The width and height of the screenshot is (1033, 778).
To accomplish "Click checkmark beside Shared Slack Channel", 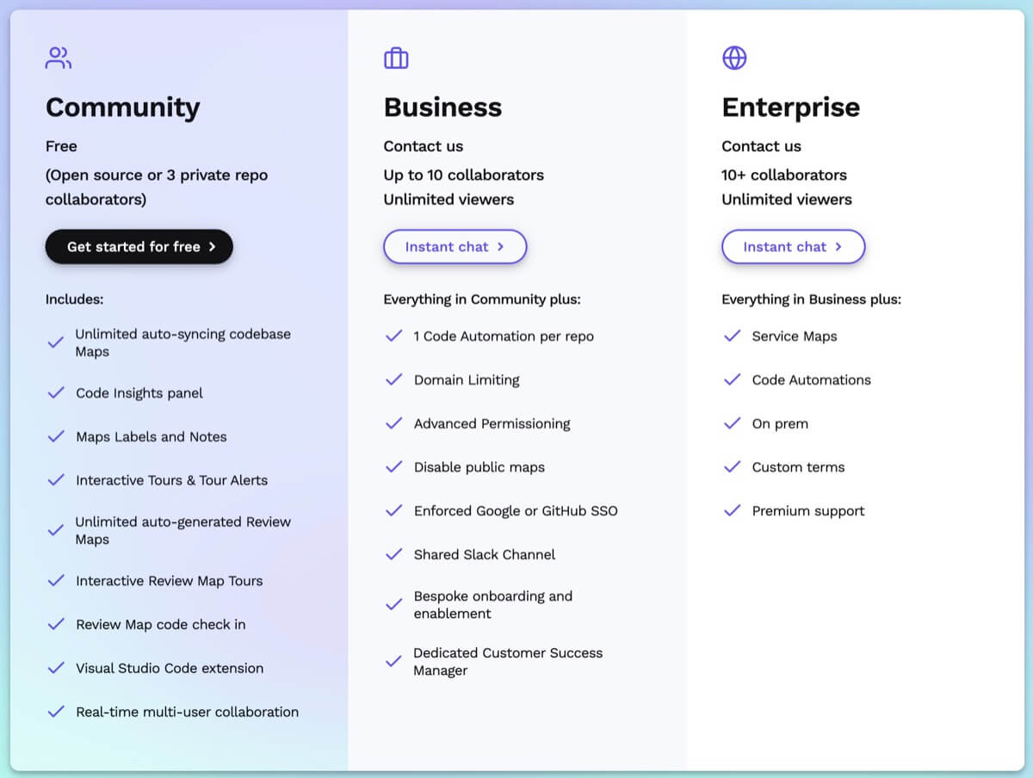I will point(394,554).
